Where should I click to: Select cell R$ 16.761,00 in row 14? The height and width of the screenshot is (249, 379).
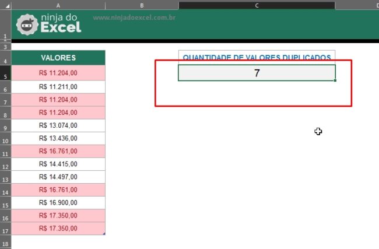pyautogui.click(x=58, y=190)
